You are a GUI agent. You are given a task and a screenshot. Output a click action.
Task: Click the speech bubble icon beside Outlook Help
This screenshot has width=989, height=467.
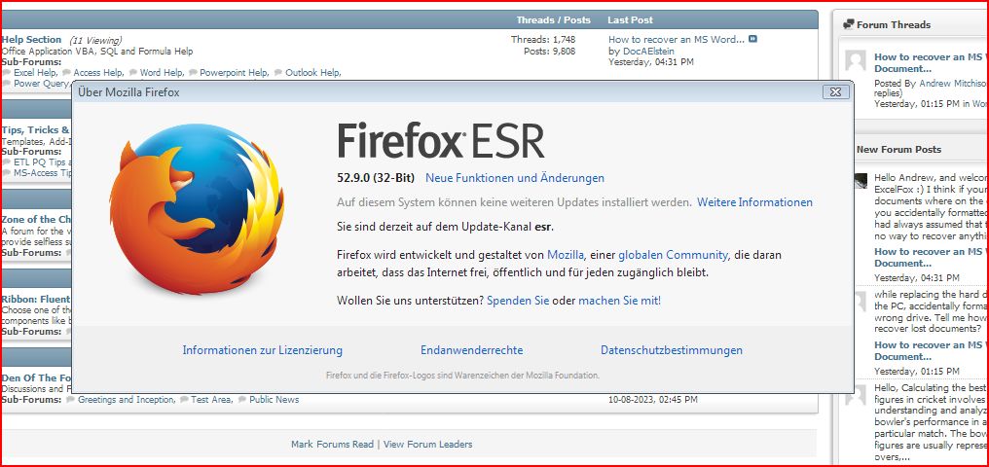pos(278,72)
